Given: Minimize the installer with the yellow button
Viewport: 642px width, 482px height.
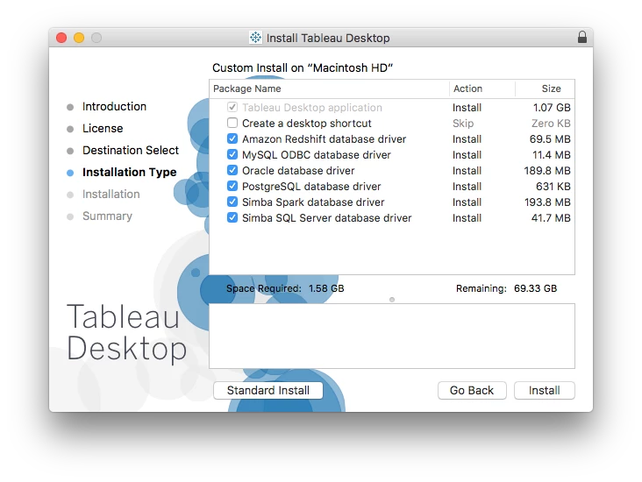Looking at the screenshot, I should click(79, 38).
